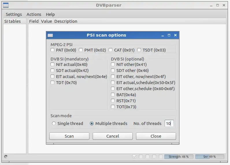Choose Single thread scan mode
230x165 pixels.
click(54, 124)
